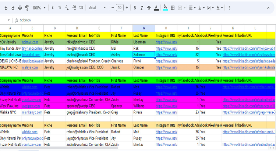
Task: Open the zoom 100% dropdown
Action: click(x=39, y=8)
